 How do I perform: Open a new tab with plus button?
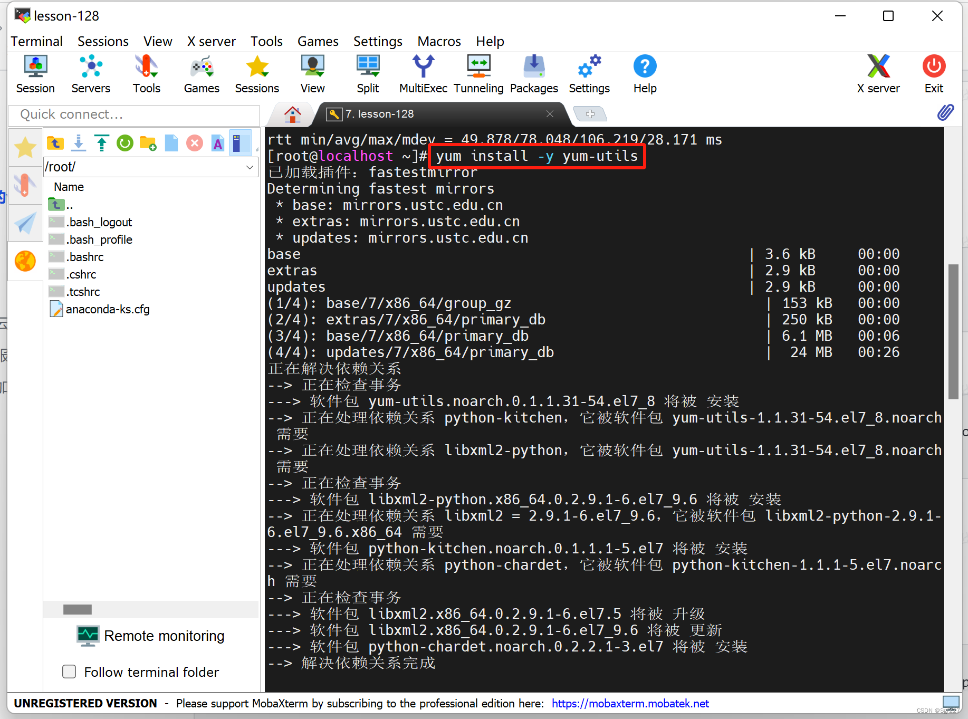590,114
